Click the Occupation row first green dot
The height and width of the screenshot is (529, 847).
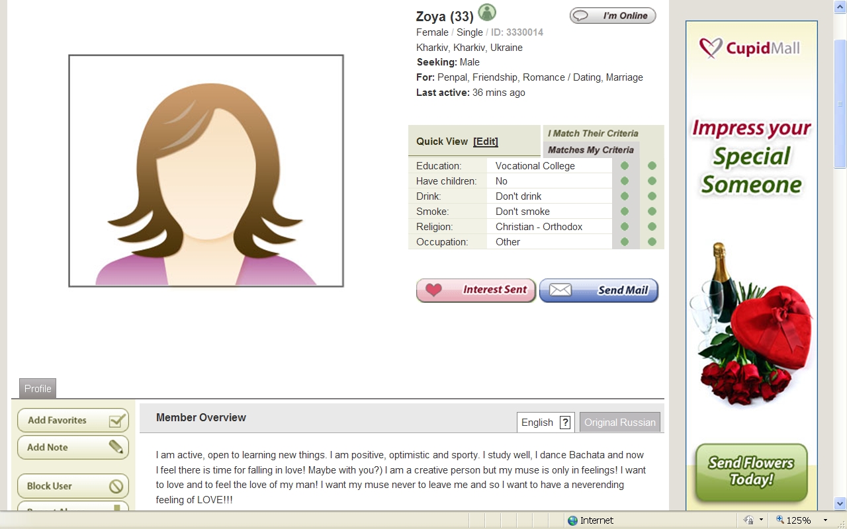[x=625, y=242]
